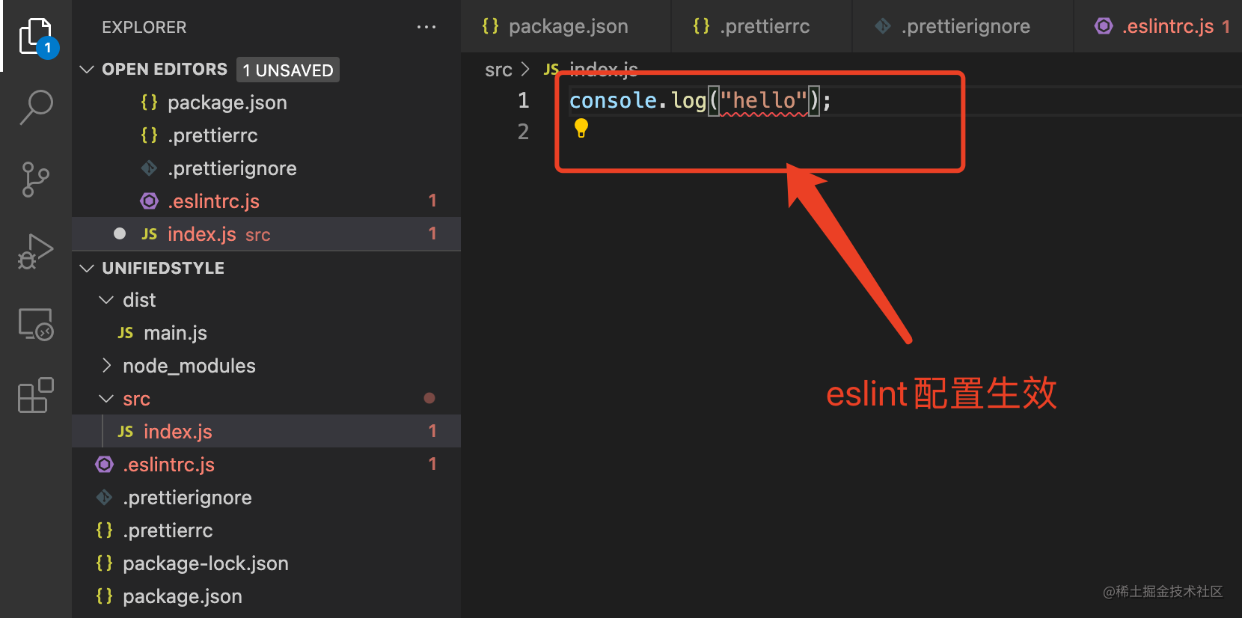Open .prettierignore in the workspace tree

[266, 498]
